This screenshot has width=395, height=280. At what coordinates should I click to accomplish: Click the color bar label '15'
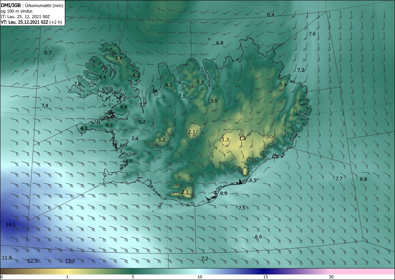(265, 277)
